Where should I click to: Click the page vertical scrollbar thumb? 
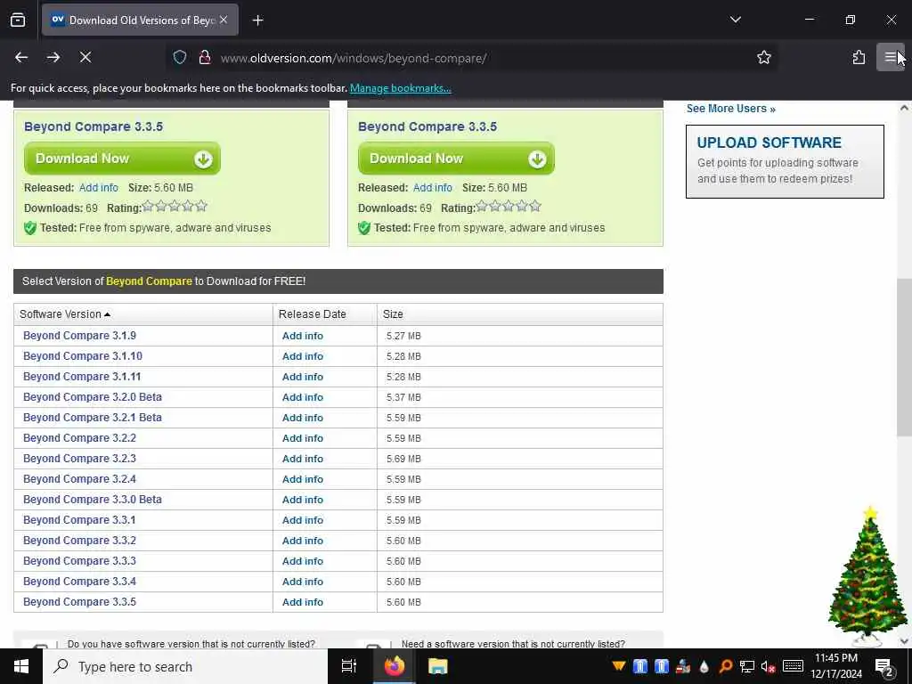coord(904,357)
